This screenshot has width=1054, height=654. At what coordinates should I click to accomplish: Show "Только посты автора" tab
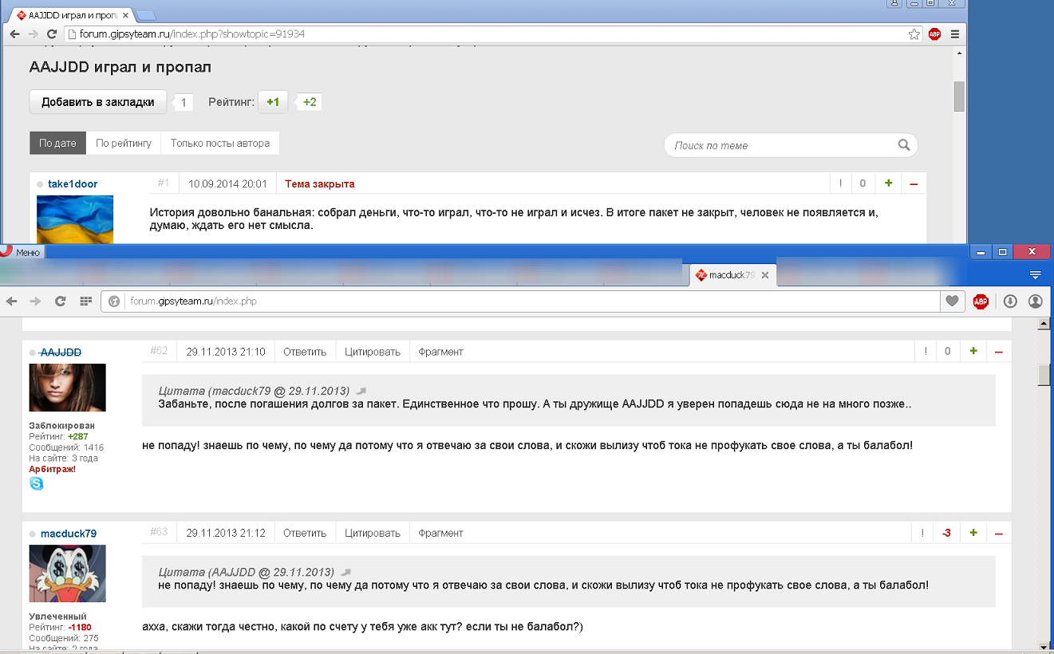[x=220, y=143]
